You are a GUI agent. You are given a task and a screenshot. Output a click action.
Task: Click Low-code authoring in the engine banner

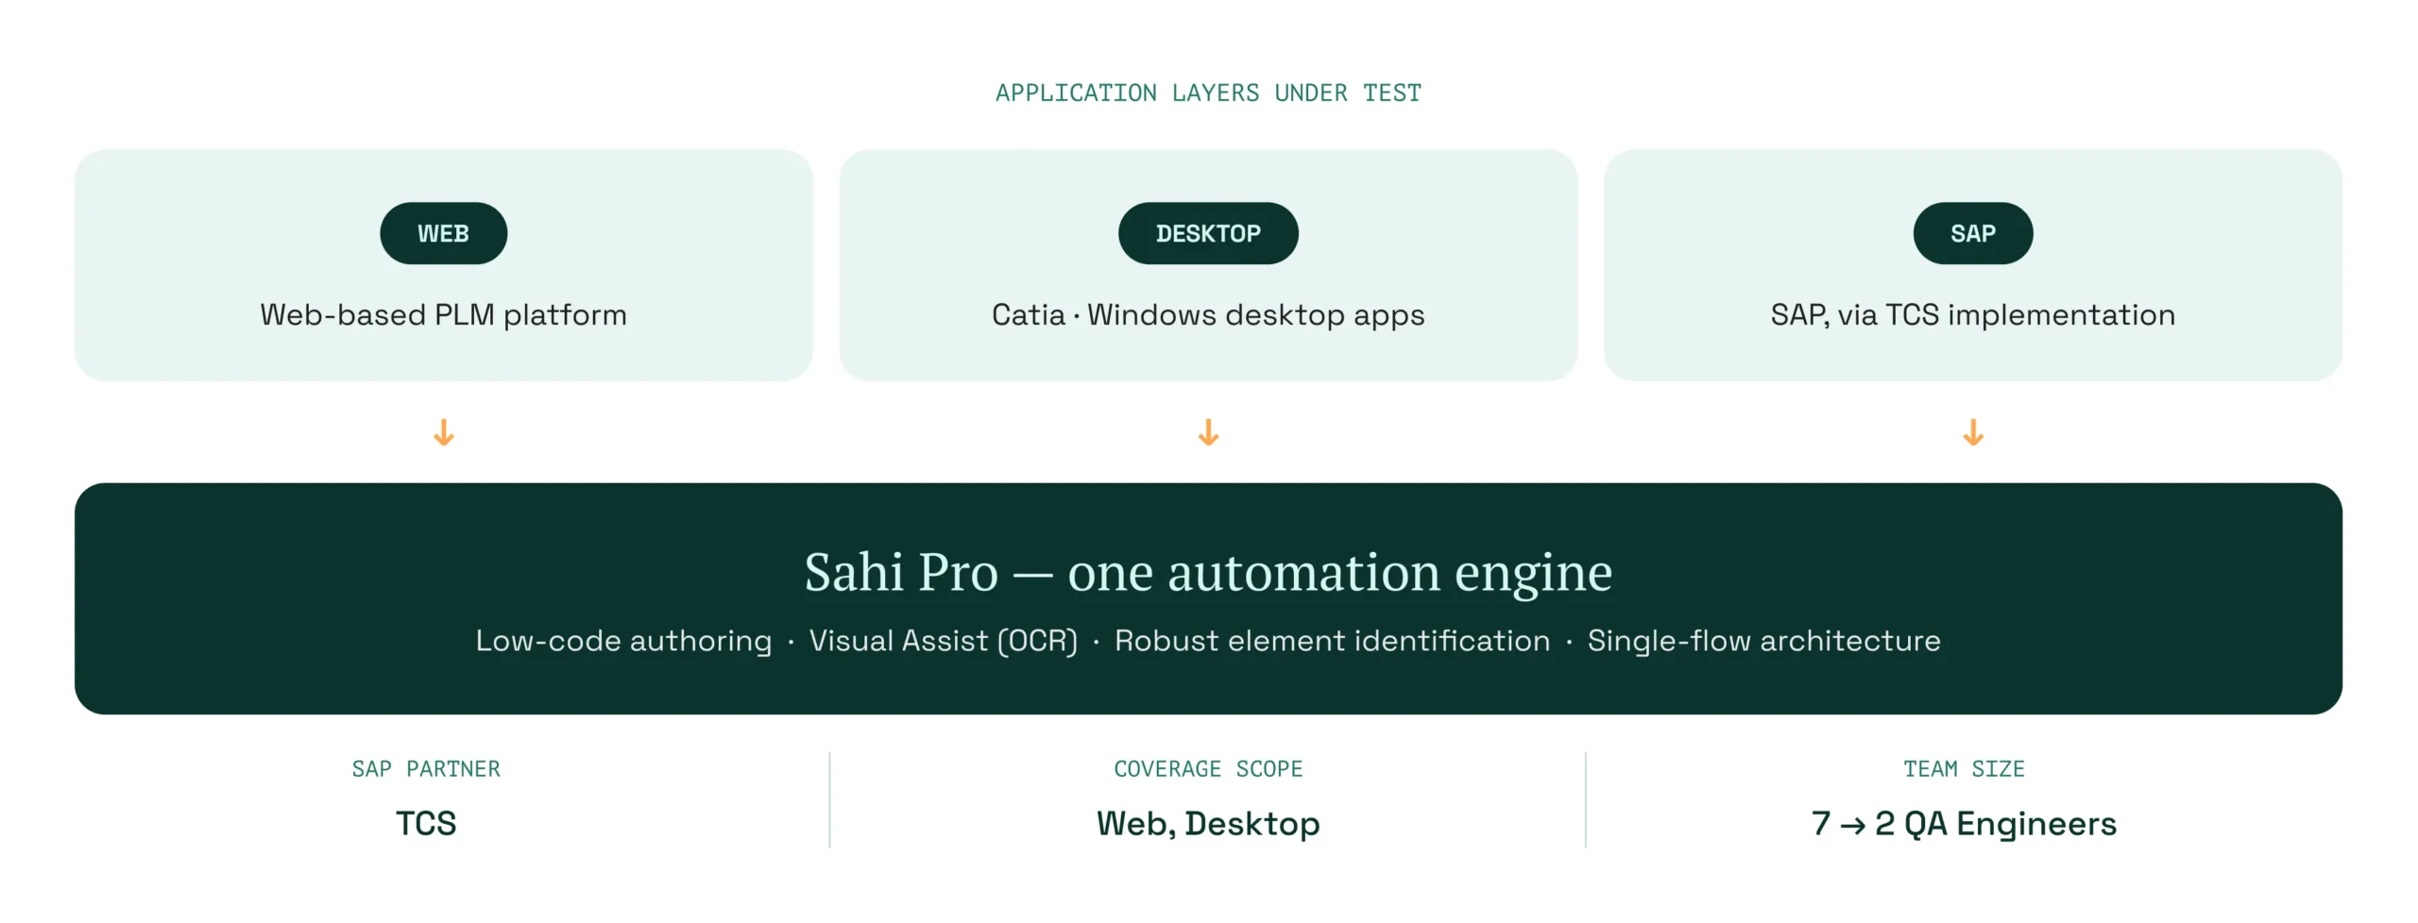coord(623,641)
